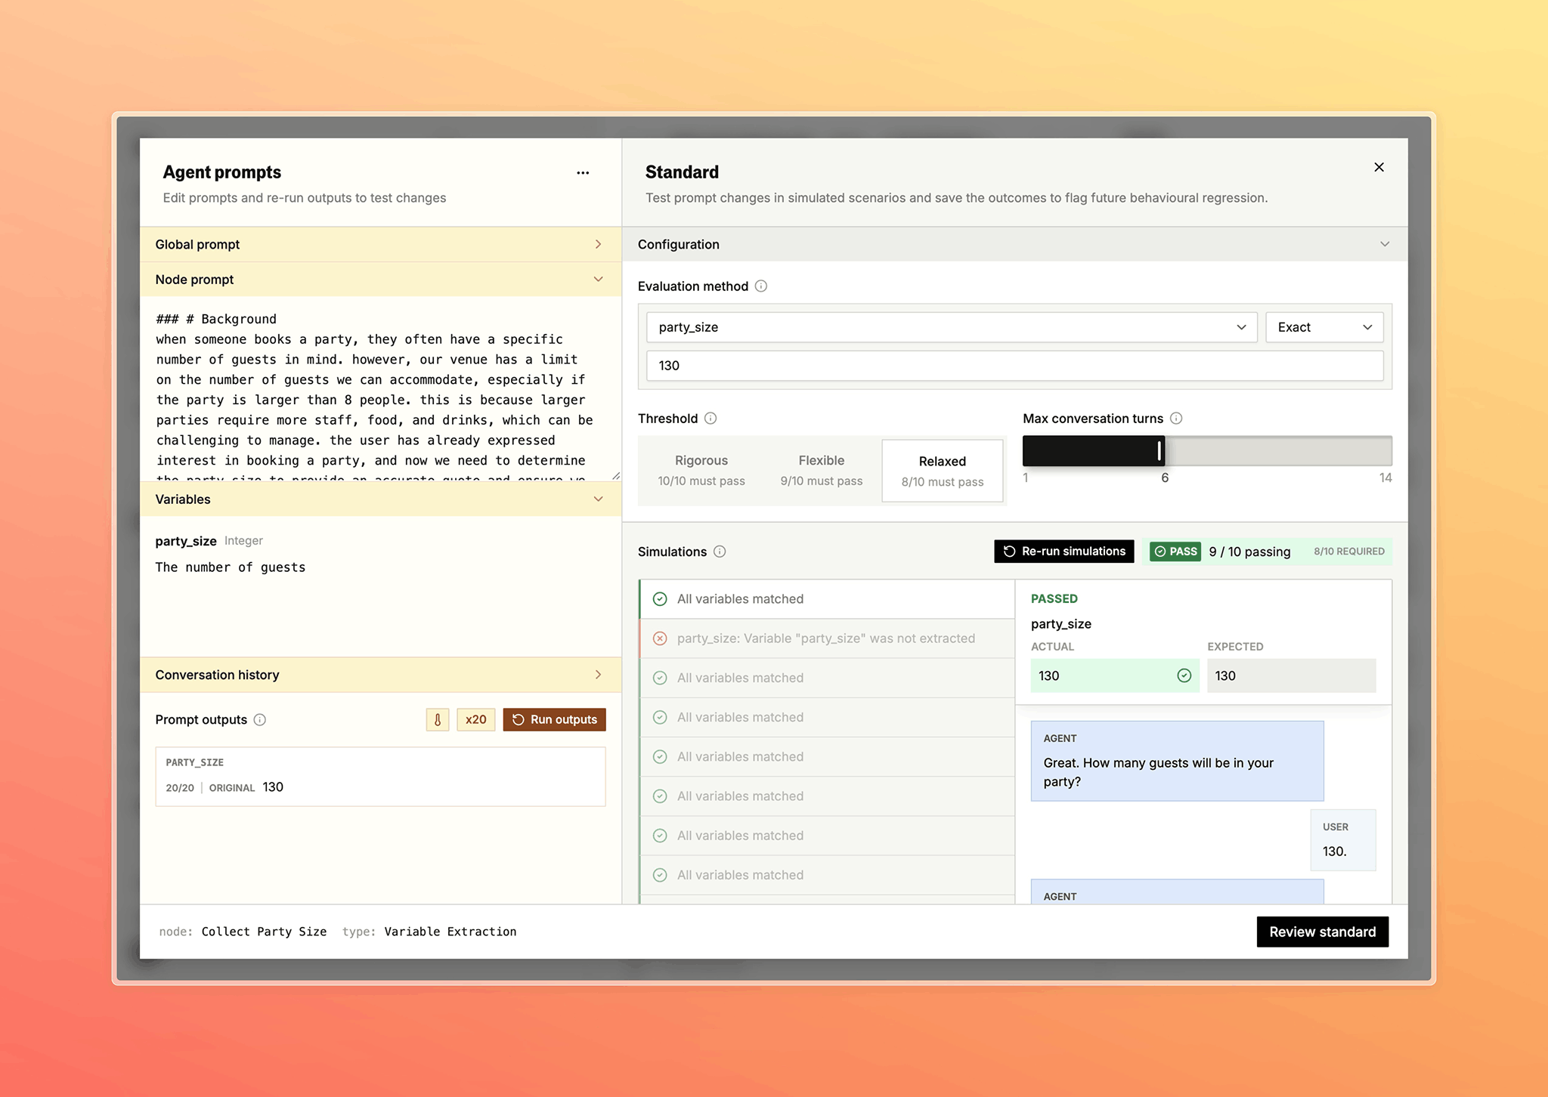Click the info icon beside Max conversation turns
Viewport: 1548px width, 1097px height.
coord(1178,418)
